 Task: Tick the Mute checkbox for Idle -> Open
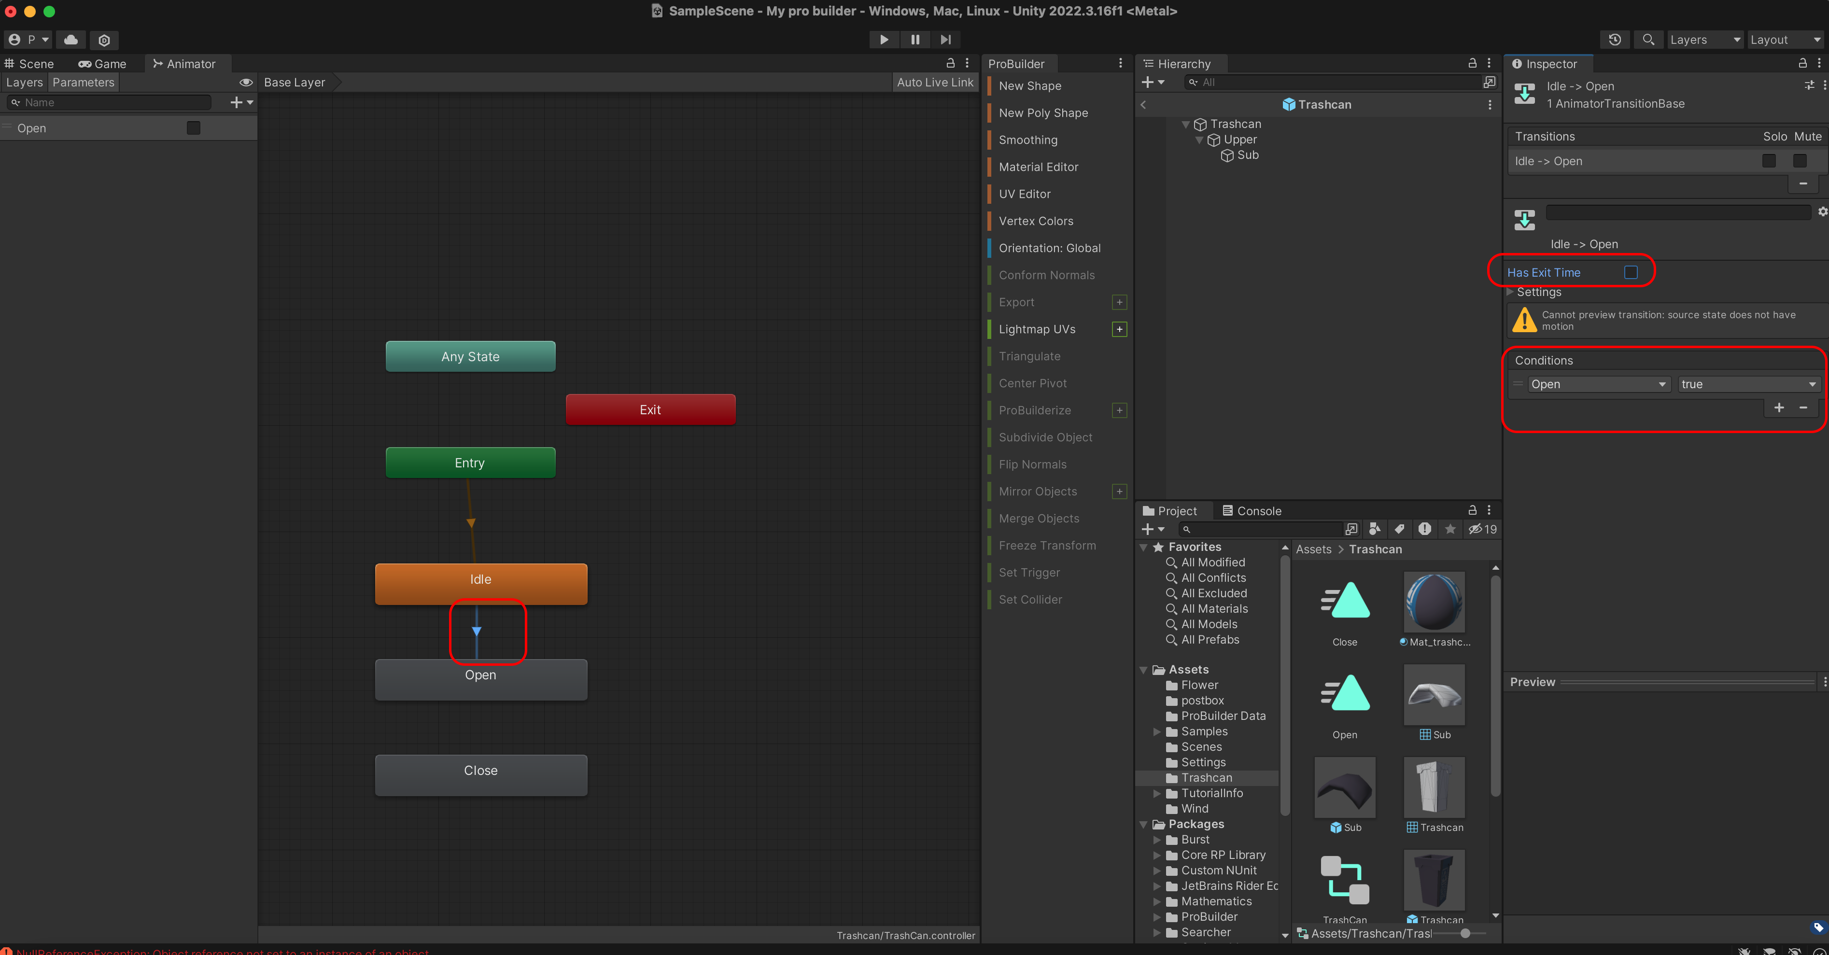[1800, 161]
